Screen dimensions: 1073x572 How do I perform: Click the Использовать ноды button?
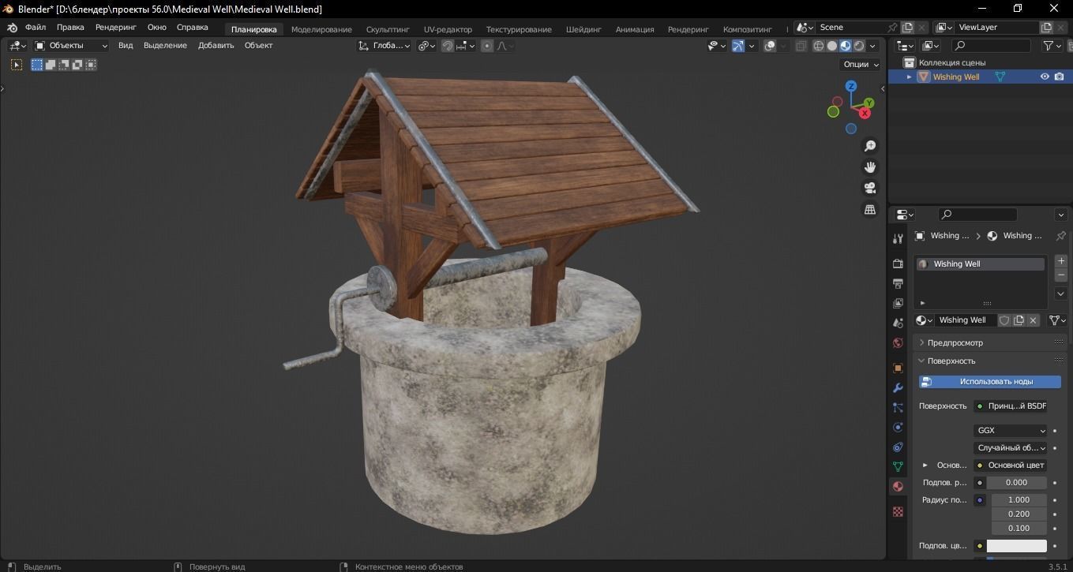tap(989, 381)
